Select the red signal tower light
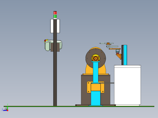The height and width of the screenshot is (118, 158). coord(55,13)
